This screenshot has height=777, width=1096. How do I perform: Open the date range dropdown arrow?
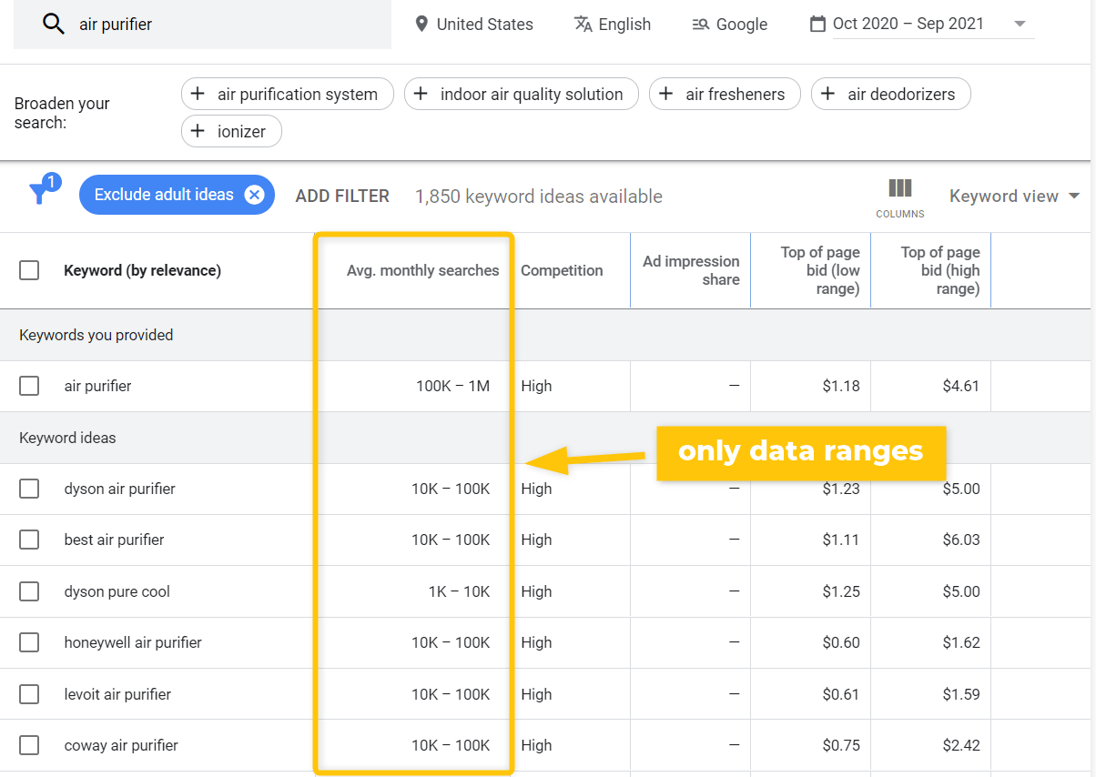pyautogui.click(x=1020, y=24)
